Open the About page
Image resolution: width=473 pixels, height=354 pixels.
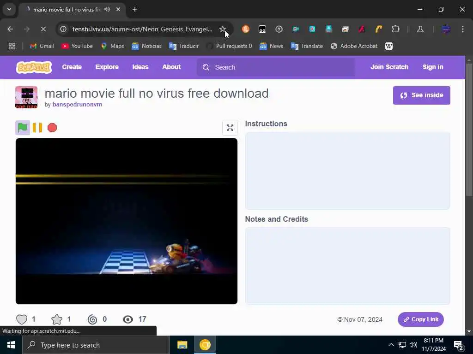171,67
